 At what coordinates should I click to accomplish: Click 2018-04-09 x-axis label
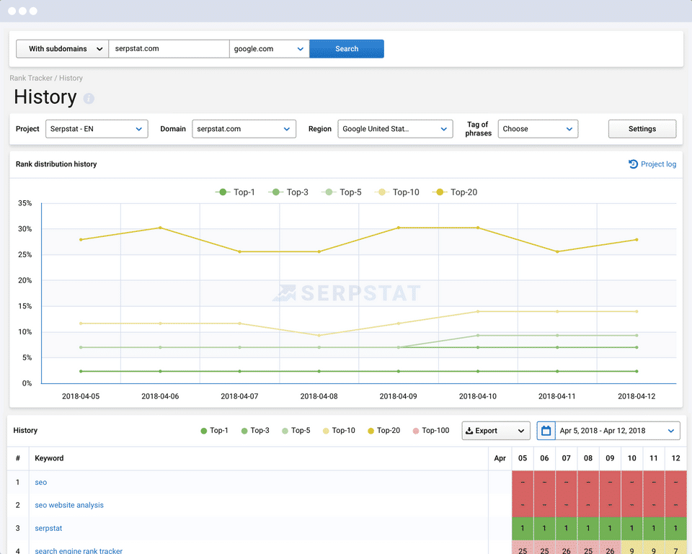click(398, 396)
